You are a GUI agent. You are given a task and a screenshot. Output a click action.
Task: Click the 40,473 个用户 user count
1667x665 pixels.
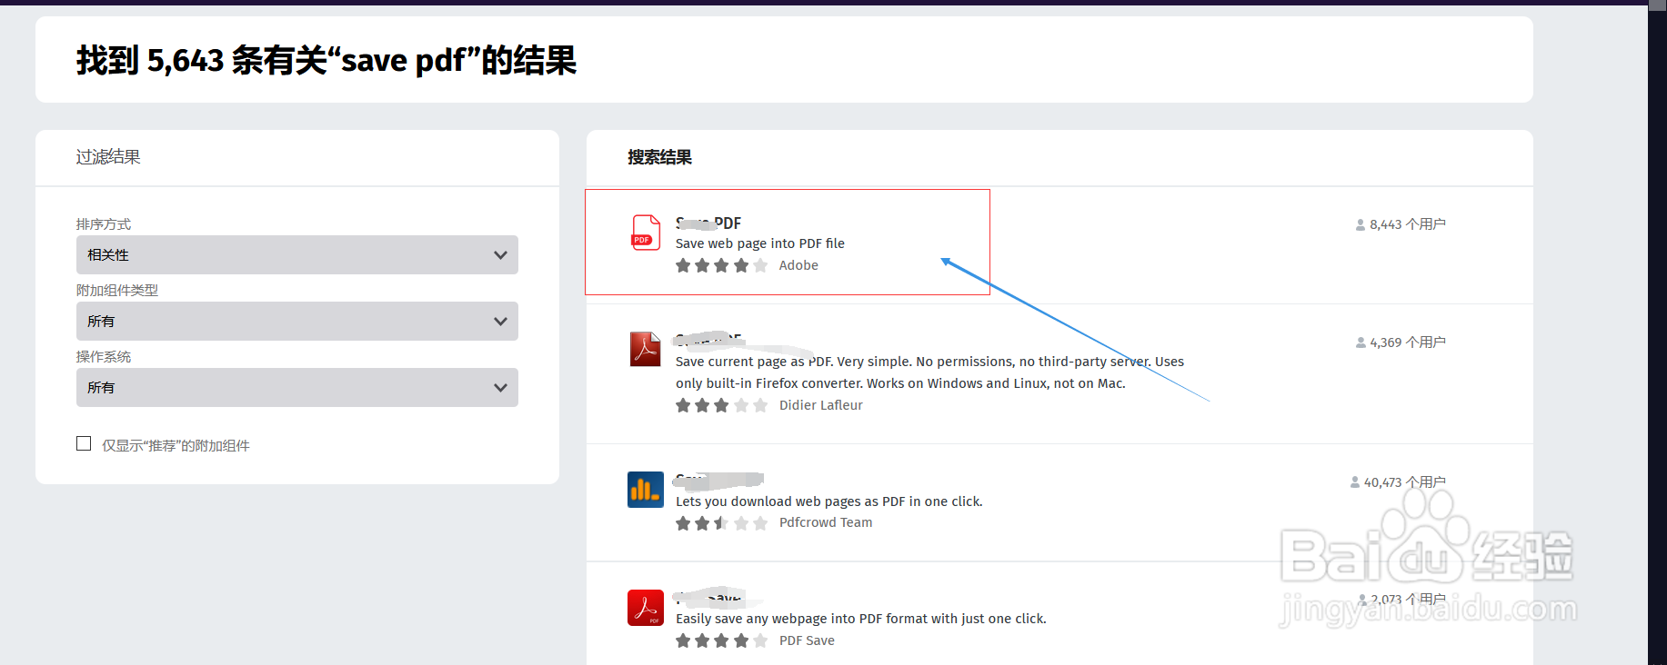click(x=1398, y=482)
